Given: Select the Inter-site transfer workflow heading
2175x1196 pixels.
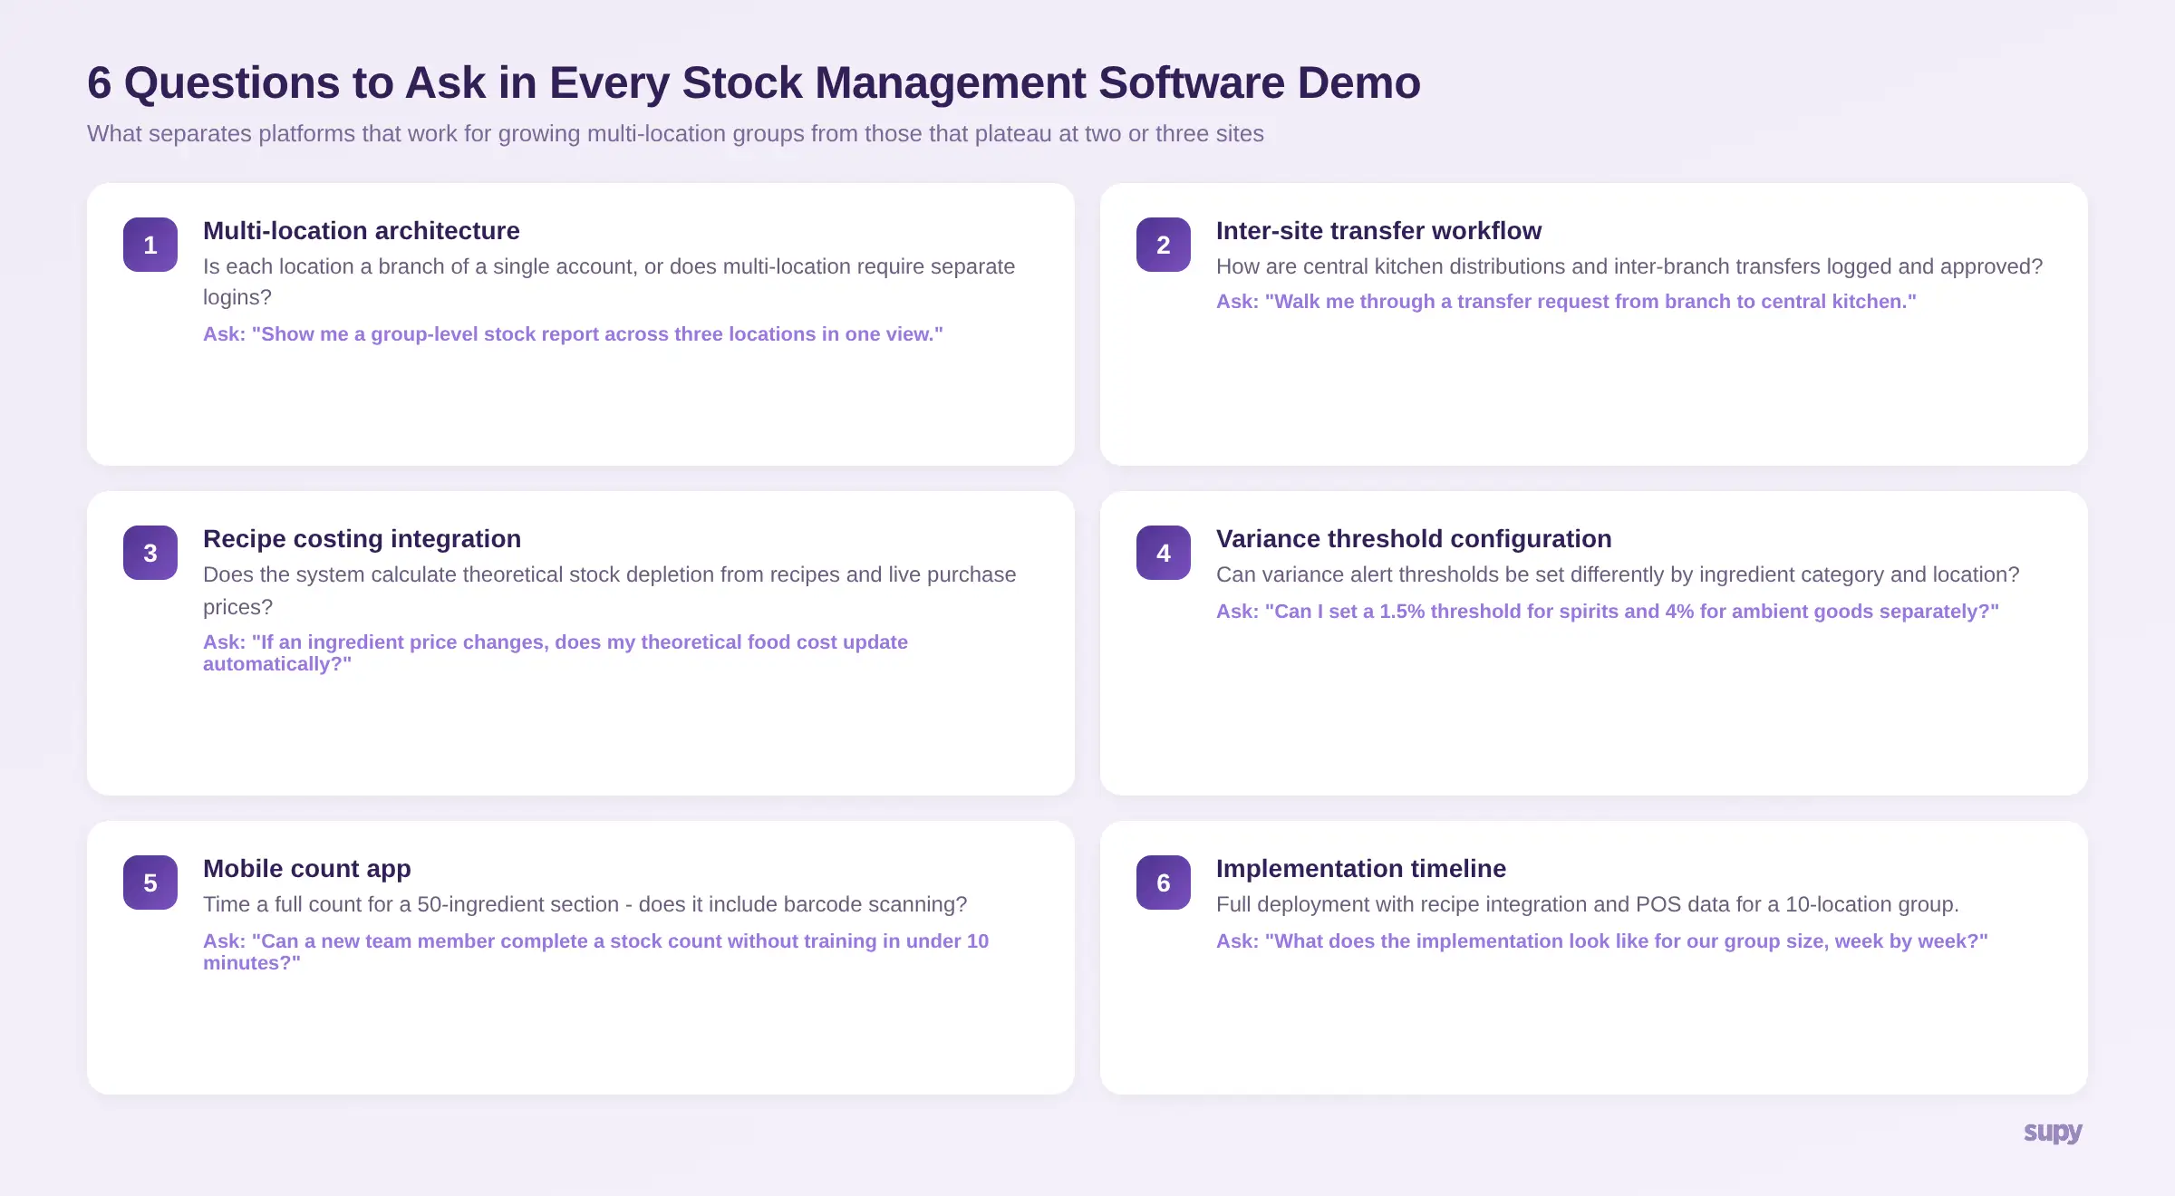Looking at the screenshot, I should coord(1378,231).
